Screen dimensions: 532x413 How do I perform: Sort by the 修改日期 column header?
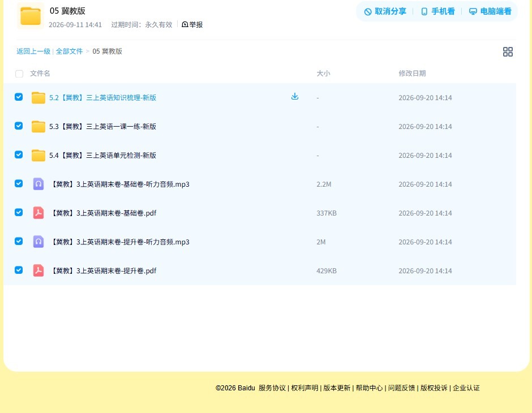(x=412, y=73)
